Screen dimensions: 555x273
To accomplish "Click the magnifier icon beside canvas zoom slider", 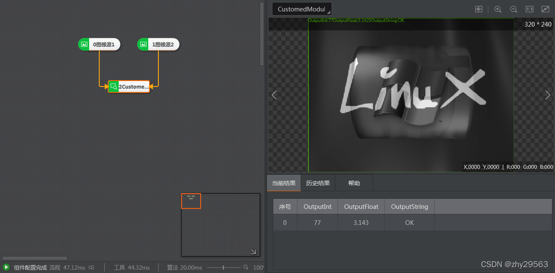I will point(246,267).
